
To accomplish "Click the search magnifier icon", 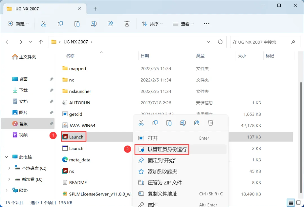I will click(293, 42).
